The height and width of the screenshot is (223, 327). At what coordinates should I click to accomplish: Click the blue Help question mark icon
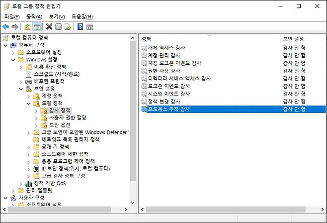pyautogui.click(x=80, y=27)
